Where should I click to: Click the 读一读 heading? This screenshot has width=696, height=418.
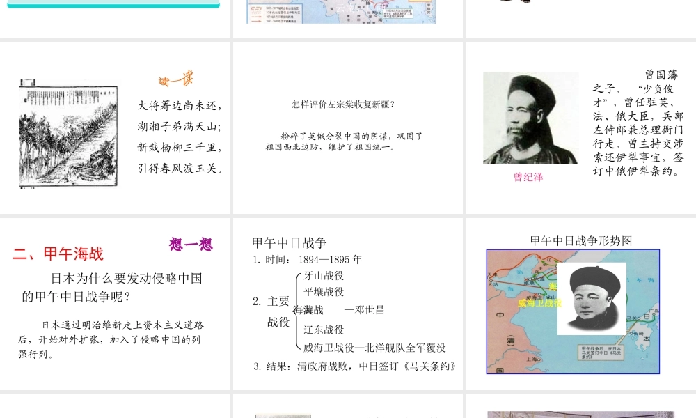pos(176,79)
